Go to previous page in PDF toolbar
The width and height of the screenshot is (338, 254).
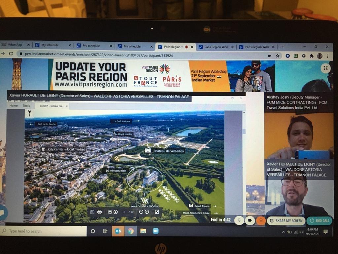(110, 212)
